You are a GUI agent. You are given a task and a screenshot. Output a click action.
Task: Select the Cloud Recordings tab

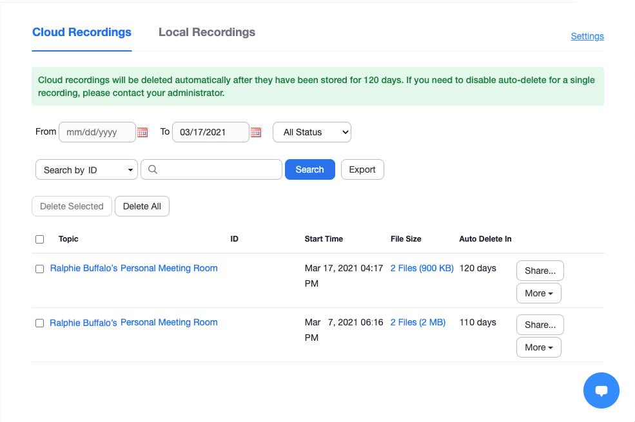tap(82, 32)
